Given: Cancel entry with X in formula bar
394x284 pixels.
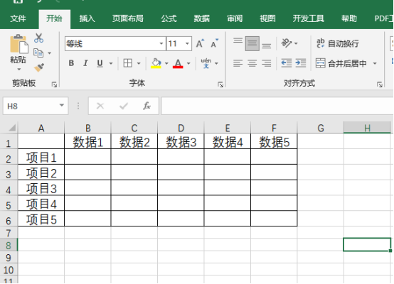Looking at the screenshot, I should pos(100,106).
